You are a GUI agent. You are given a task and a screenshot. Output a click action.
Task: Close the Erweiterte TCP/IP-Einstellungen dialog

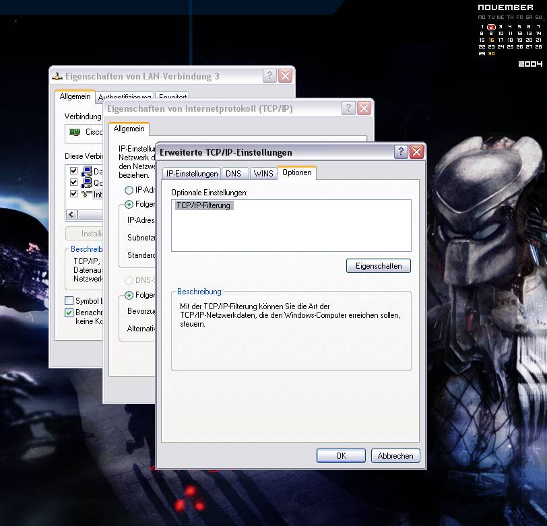[416, 152]
